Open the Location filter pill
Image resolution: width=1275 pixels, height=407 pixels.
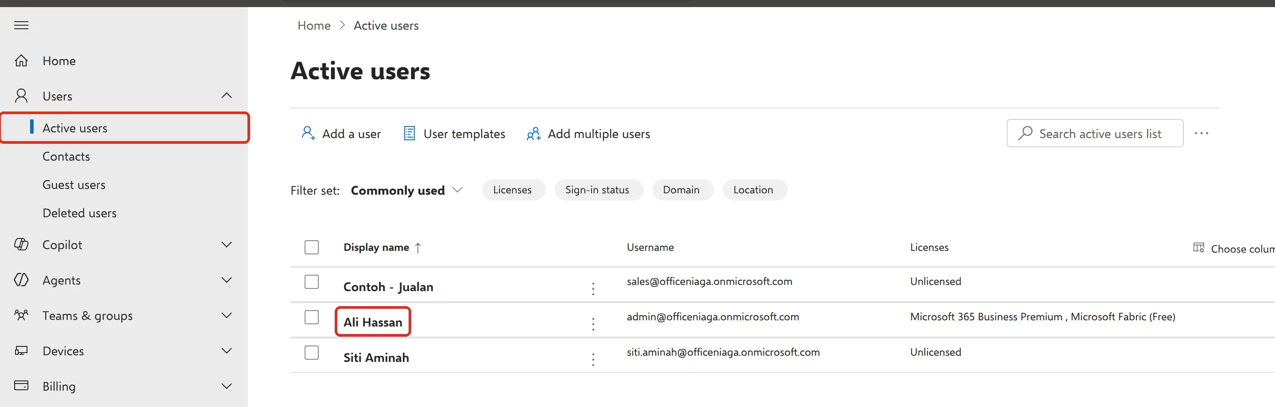(x=754, y=190)
